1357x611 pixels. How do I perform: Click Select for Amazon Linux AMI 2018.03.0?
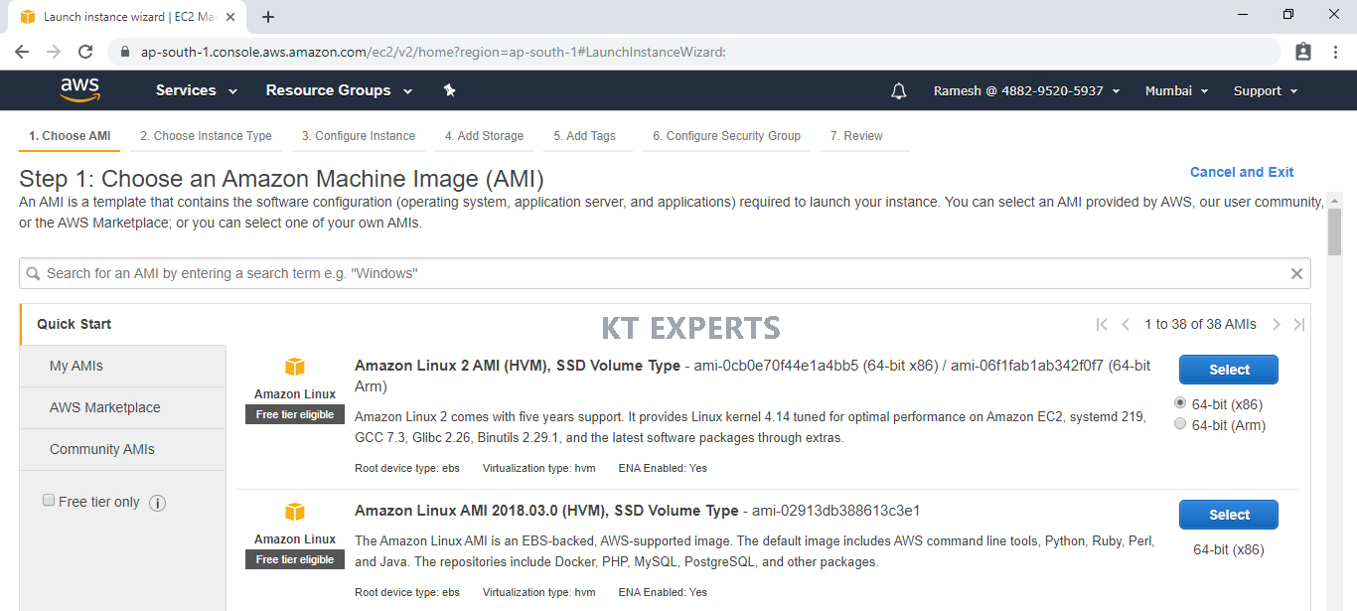(1229, 515)
